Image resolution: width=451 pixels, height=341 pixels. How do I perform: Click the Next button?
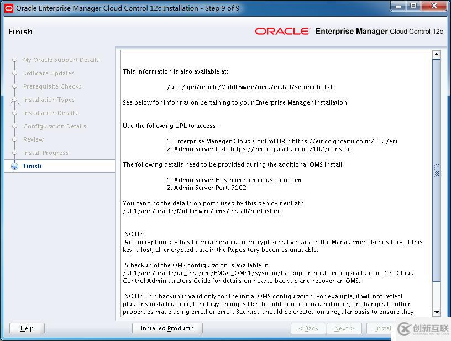click(344, 328)
